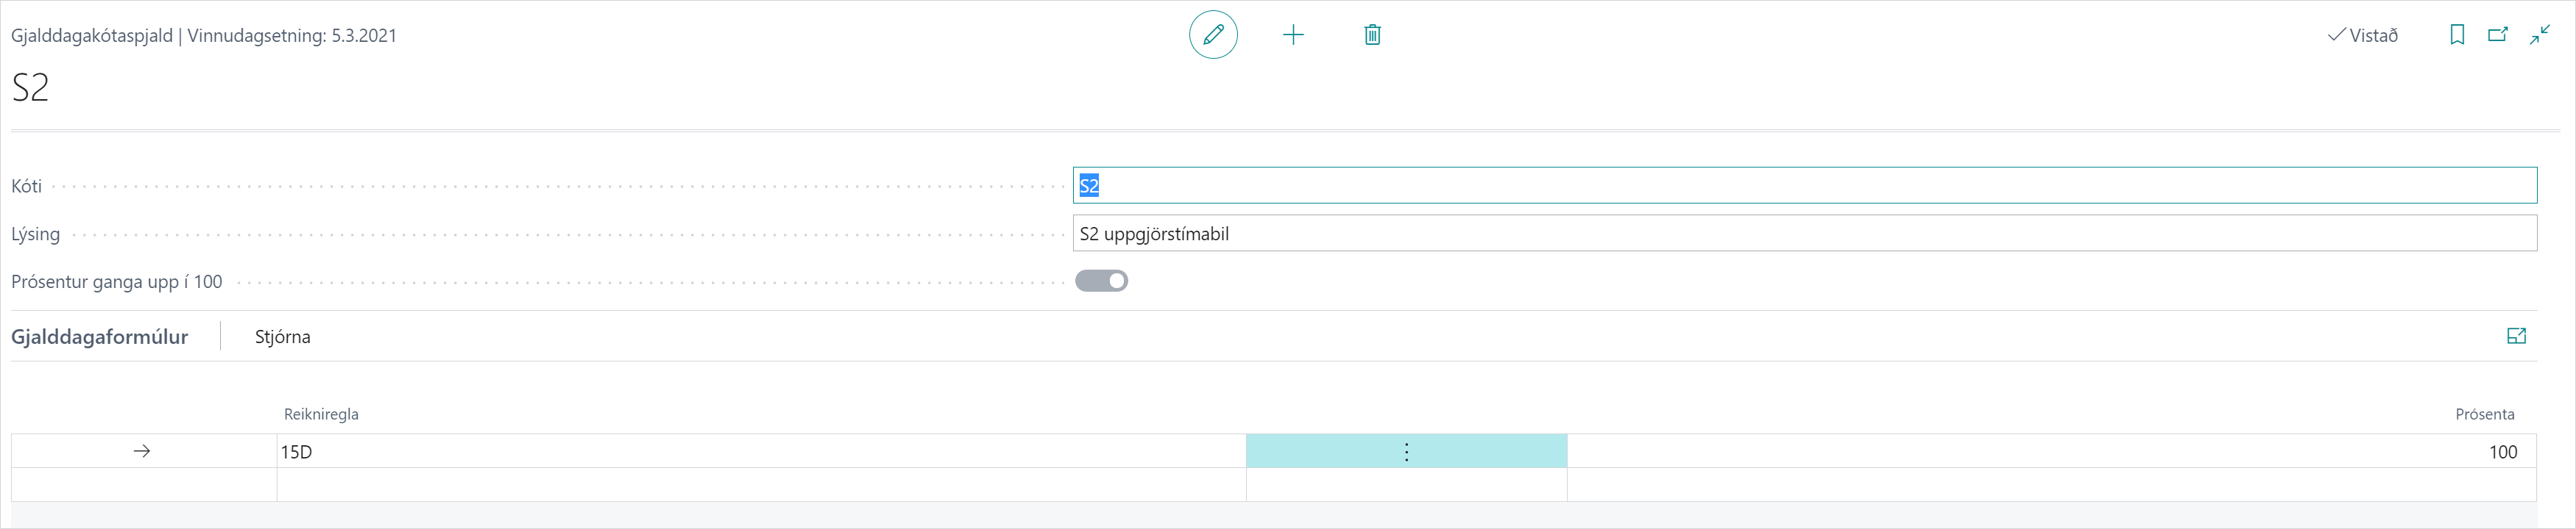The height and width of the screenshot is (529, 2576).
Task: Delete the record using trash icon
Action: [1372, 35]
